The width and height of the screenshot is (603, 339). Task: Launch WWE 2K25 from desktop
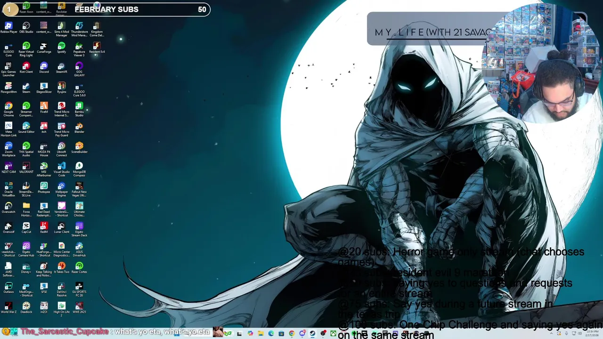(x=79, y=308)
